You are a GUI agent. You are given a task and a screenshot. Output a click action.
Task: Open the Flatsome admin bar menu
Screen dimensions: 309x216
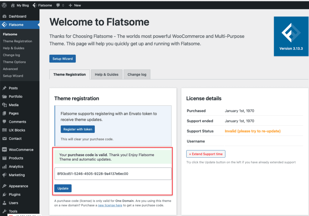[42, 5]
